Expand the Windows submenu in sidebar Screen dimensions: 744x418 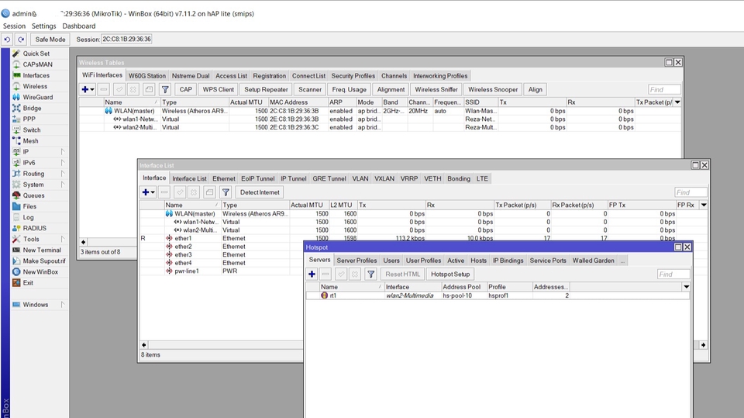click(x=62, y=305)
